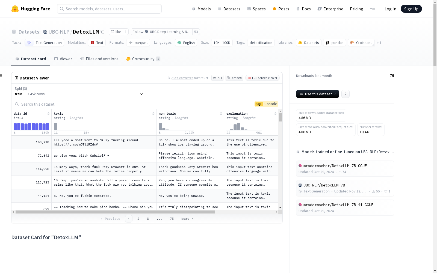
Task: Open the Datasets menu item
Action: click(x=229, y=9)
